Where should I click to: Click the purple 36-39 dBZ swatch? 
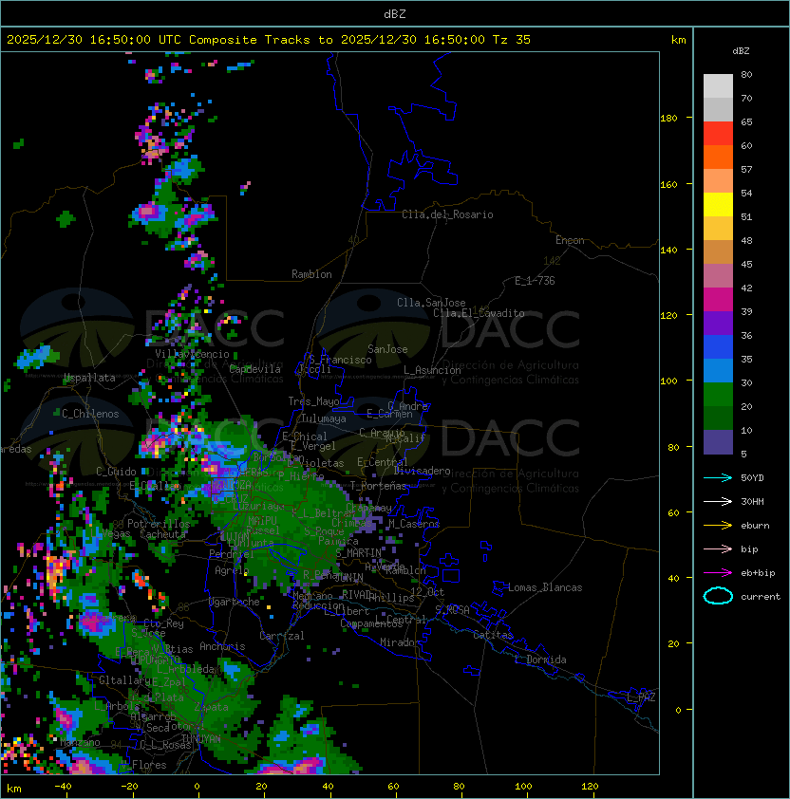pyautogui.click(x=718, y=323)
